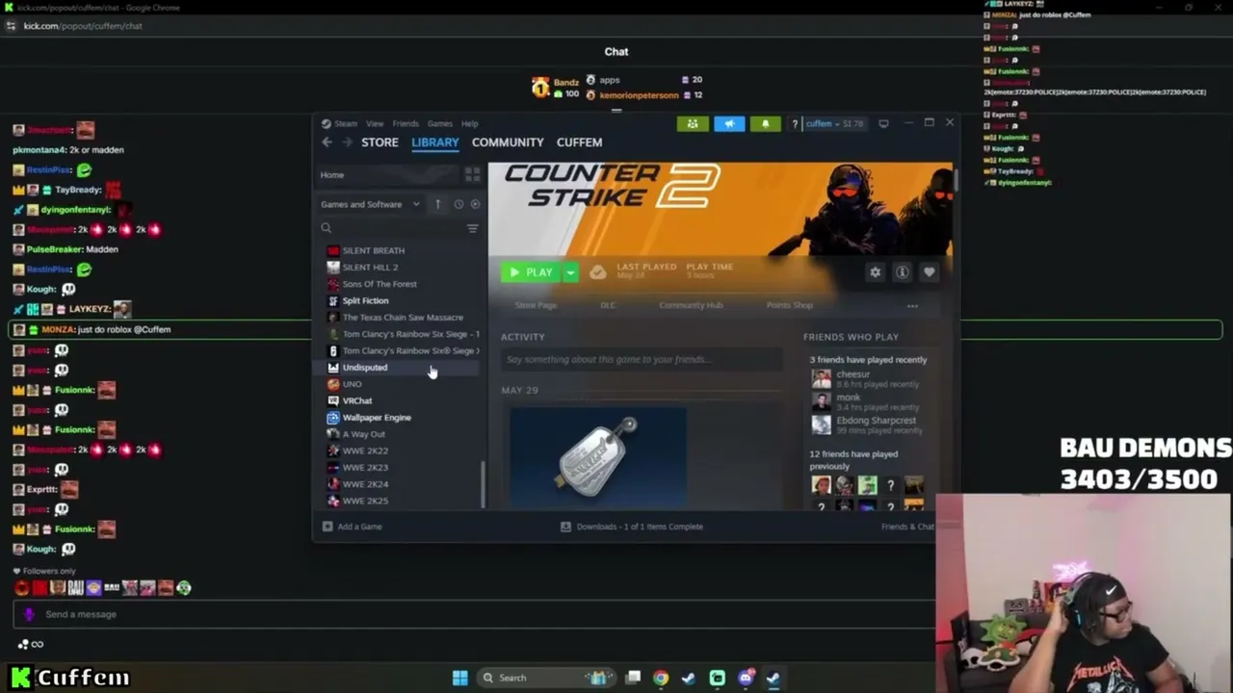Go back with Steam's back arrow
Viewport: 1233px width, 693px height.
[x=327, y=142]
